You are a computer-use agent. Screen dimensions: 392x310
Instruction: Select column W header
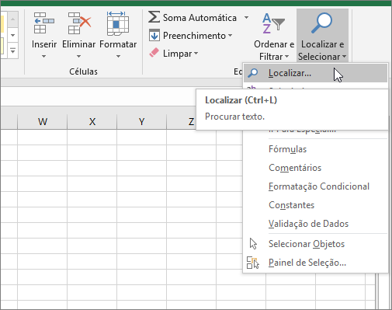pyautogui.click(x=43, y=121)
